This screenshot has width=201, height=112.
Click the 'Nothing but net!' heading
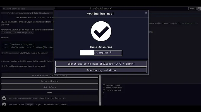100,14
